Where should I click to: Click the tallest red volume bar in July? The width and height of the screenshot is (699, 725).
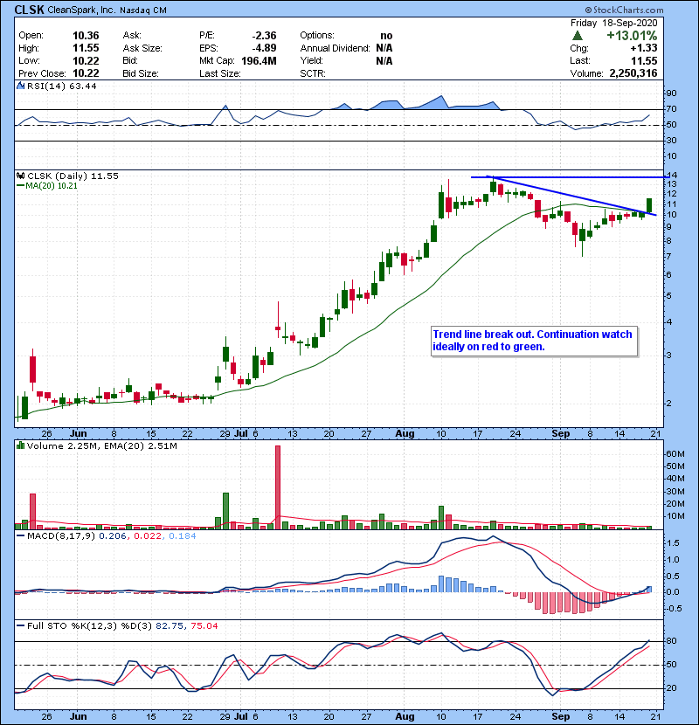coord(278,487)
